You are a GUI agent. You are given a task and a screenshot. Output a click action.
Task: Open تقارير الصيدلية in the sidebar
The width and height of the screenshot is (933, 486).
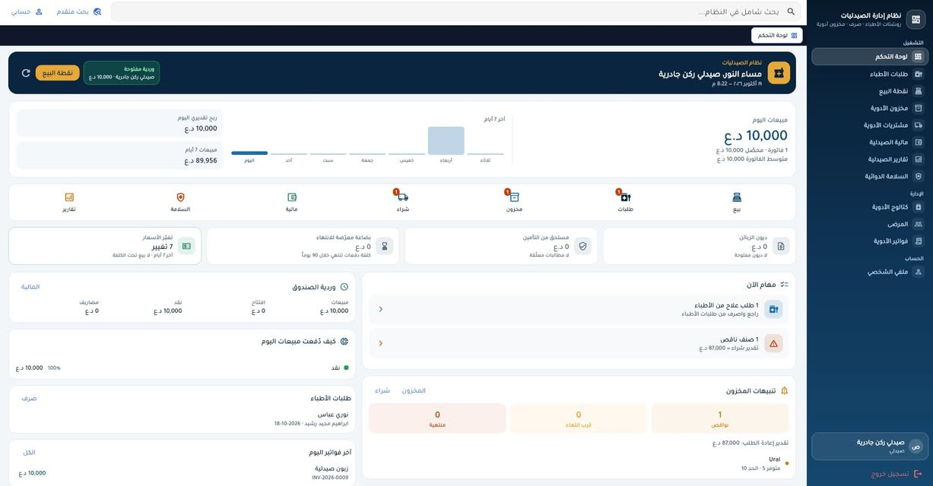pos(870,159)
